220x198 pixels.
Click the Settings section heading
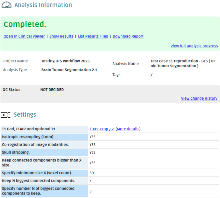click(25, 115)
